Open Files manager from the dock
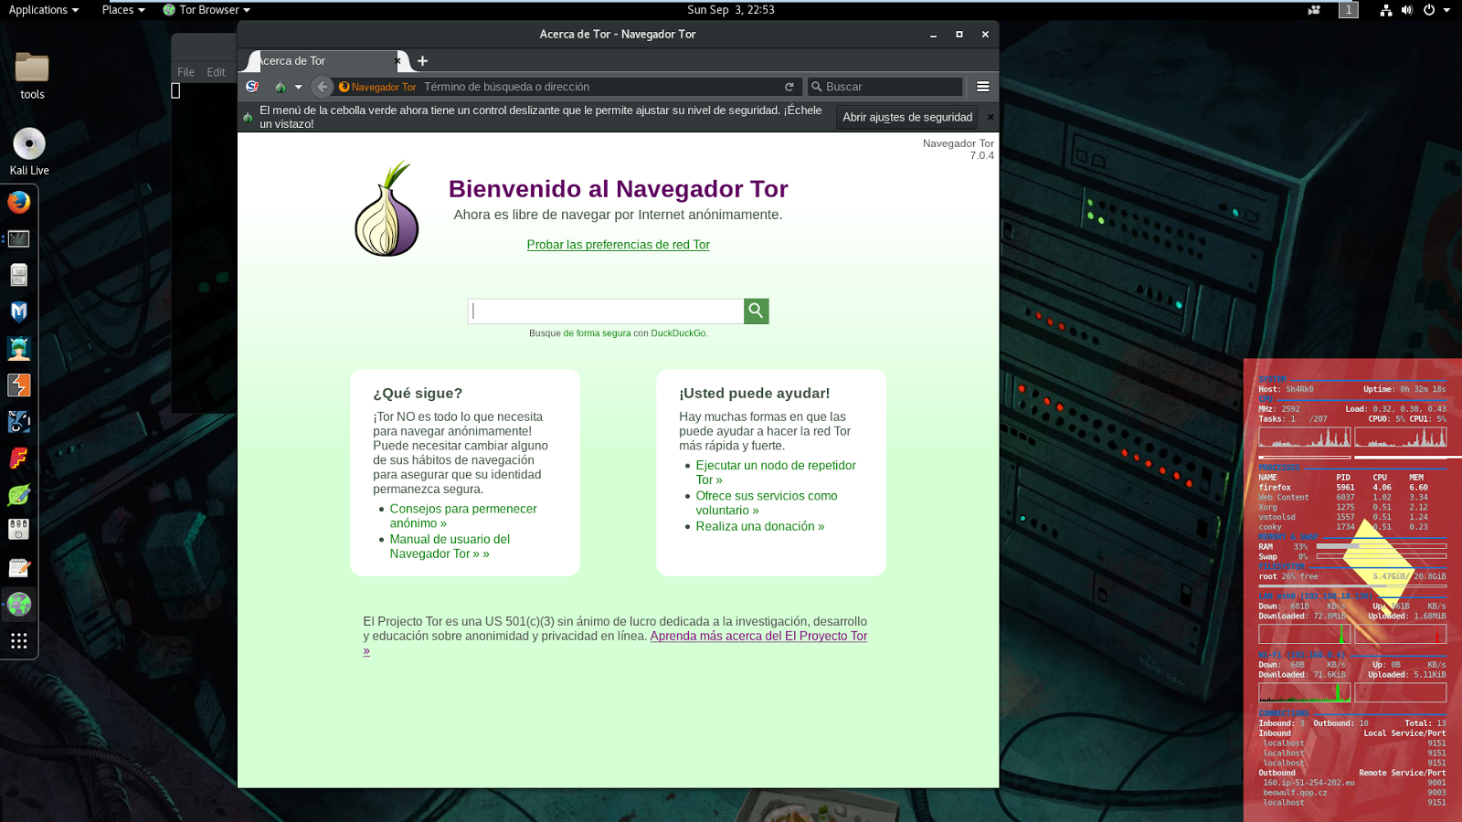The height and width of the screenshot is (822, 1462). pos(19,276)
